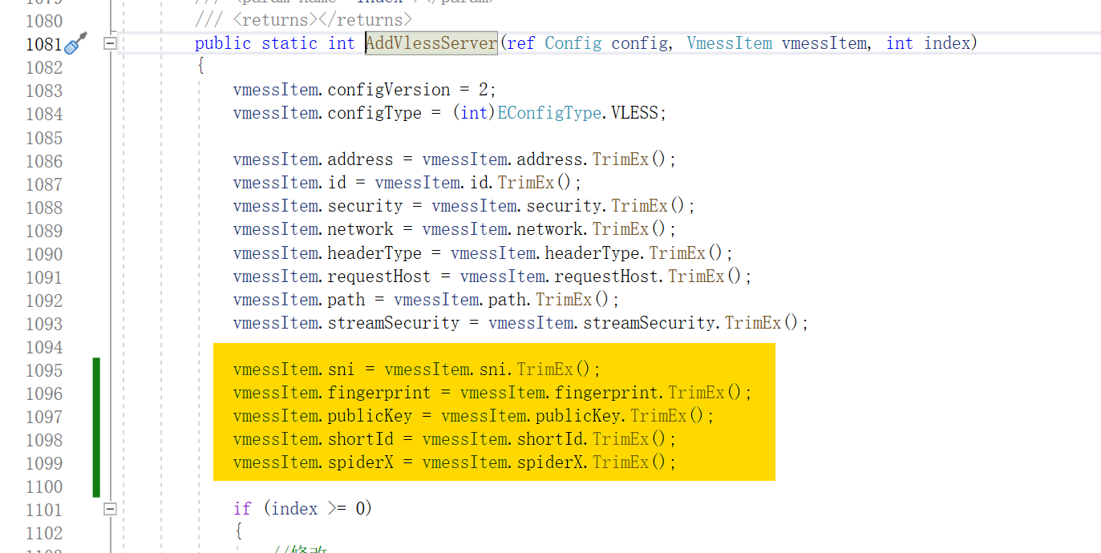Click the screwdriver quick actions icon
Screen dimensions: 1101x553
coord(75,43)
